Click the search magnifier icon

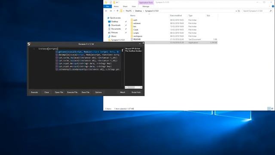271,11
